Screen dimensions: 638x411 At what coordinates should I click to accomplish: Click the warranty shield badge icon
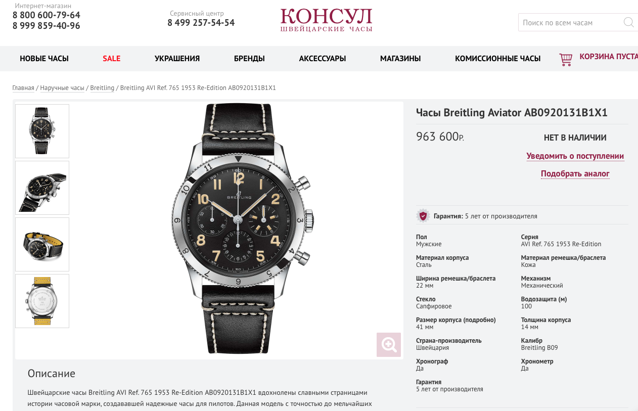(x=423, y=216)
